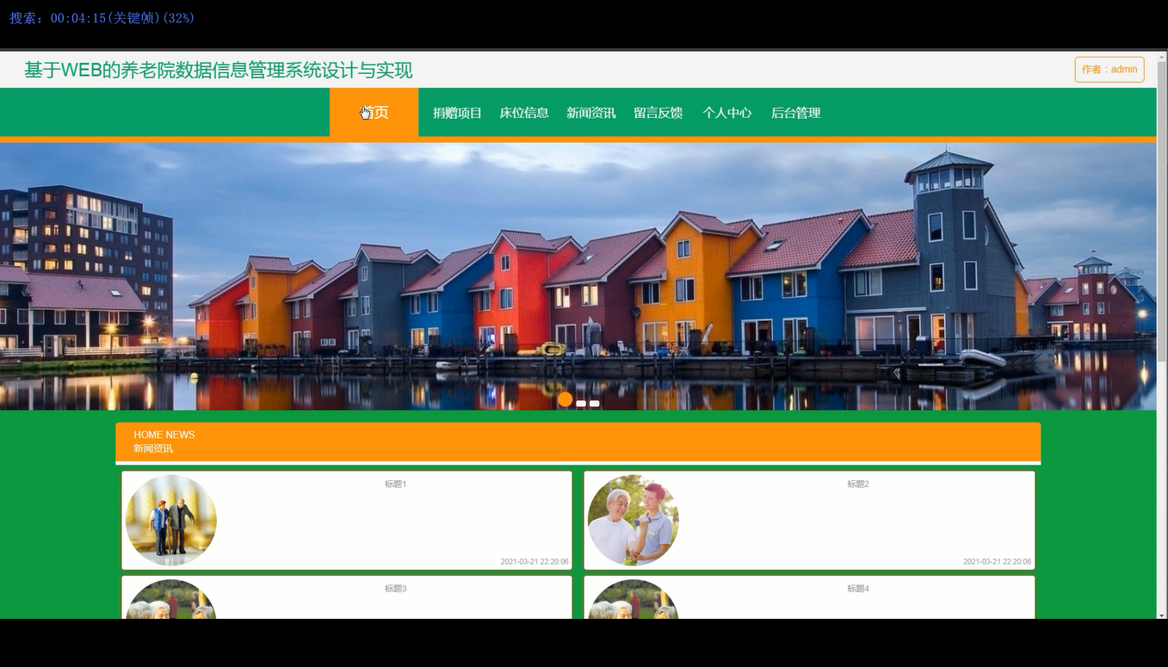The image size is (1168, 667).
Task: Select the second carousel indicator dot
Action: pyautogui.click(x=581, y=403)
